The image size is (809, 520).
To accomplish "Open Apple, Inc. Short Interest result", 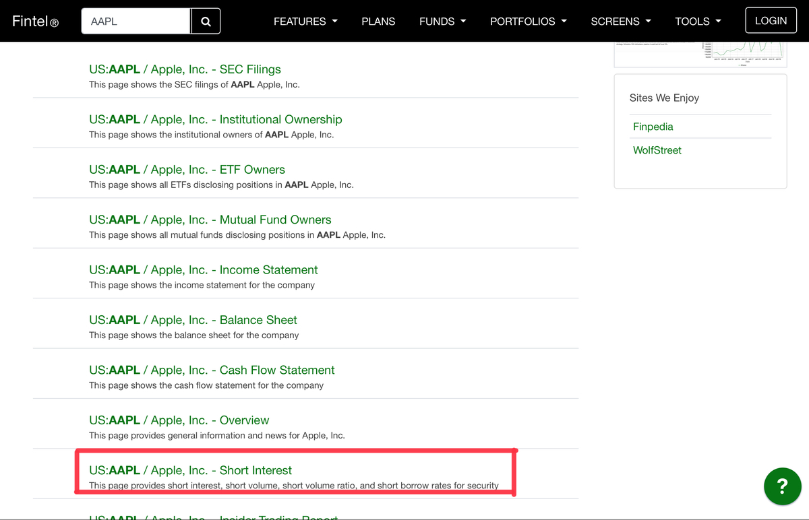I will point(191,470).
